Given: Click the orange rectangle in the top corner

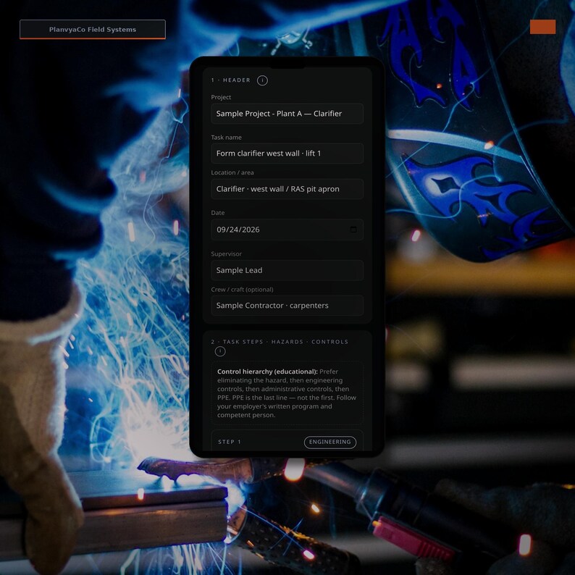Looking at the screenshot, I should click(542, 27).
